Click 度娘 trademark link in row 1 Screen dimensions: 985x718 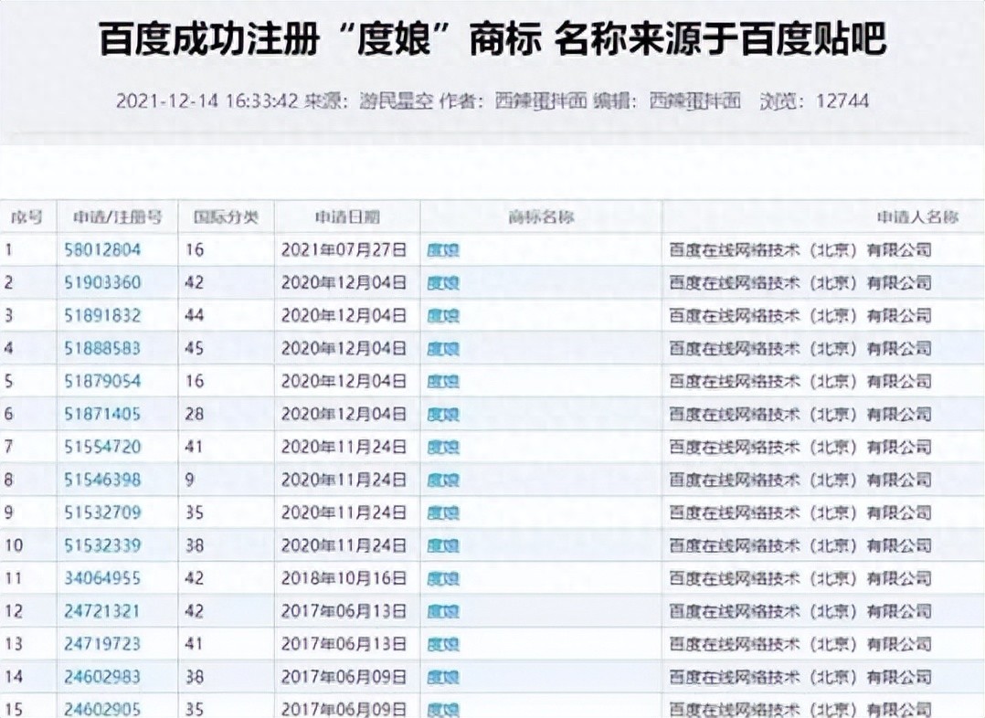[x=443, y=249]
